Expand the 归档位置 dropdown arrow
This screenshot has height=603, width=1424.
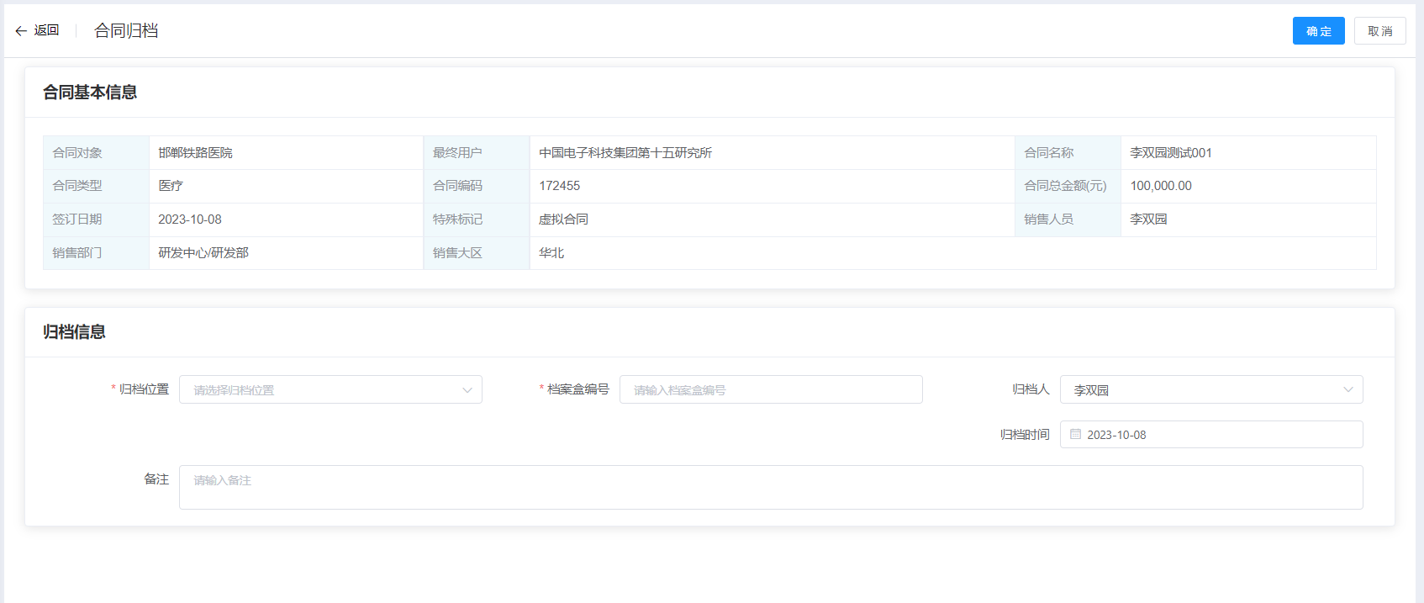467,390
